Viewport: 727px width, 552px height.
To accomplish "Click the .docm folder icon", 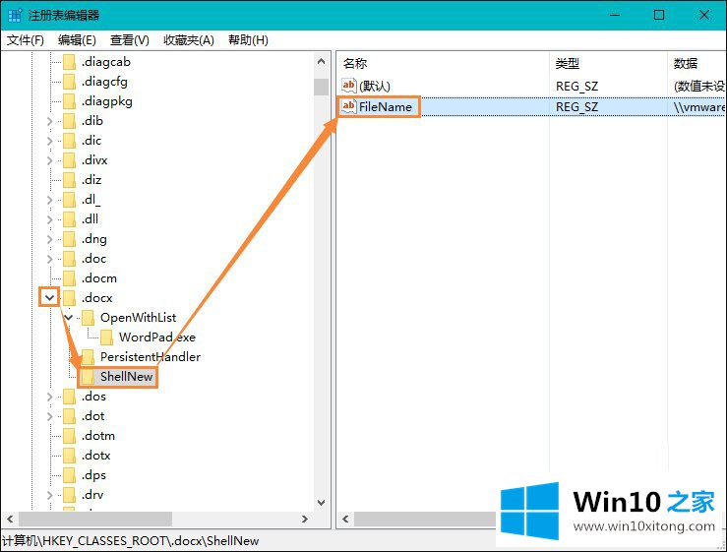I will 70,278.
